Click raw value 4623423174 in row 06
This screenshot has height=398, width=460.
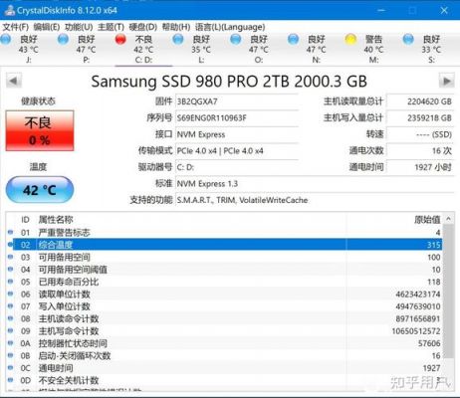(418, 295)
